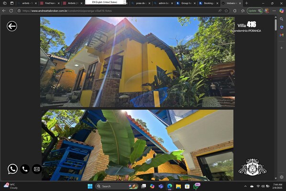Switch to the admin search tab
286x191 pixels.
pyautogui.click(x=163, y=3)
